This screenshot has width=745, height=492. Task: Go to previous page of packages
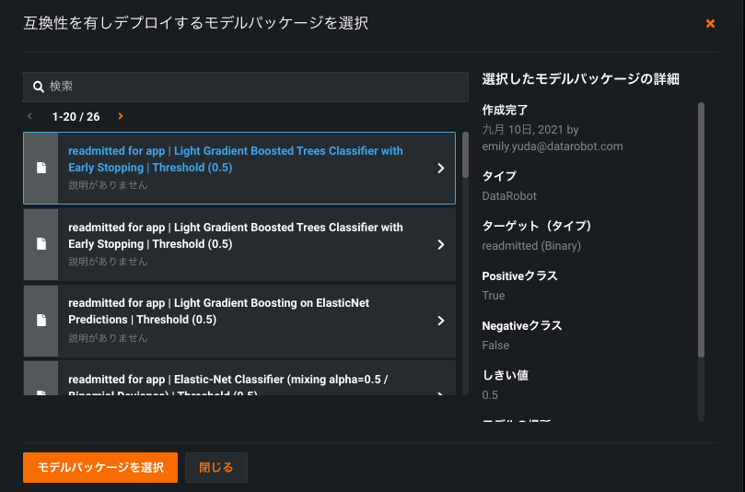pos(30,117)
